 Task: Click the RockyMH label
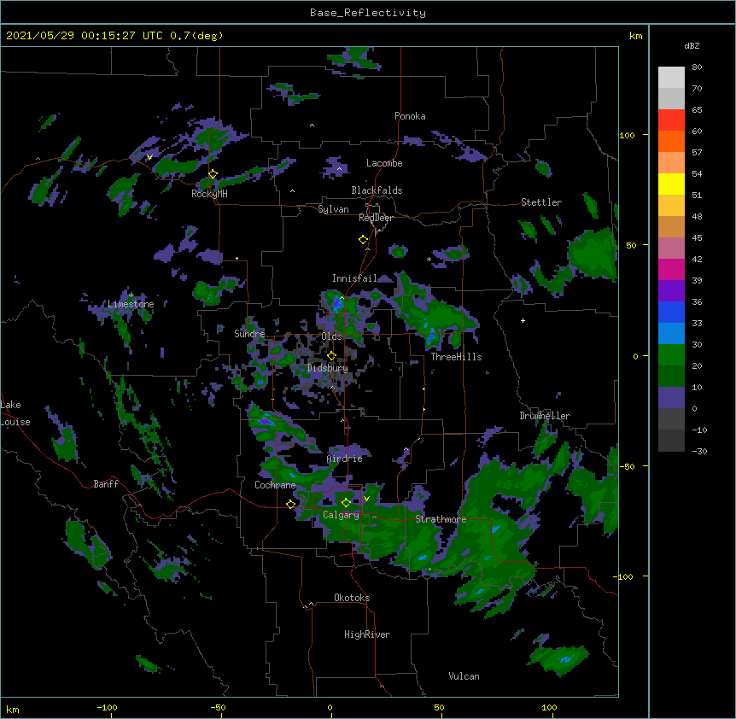click(x=209, y=194)
